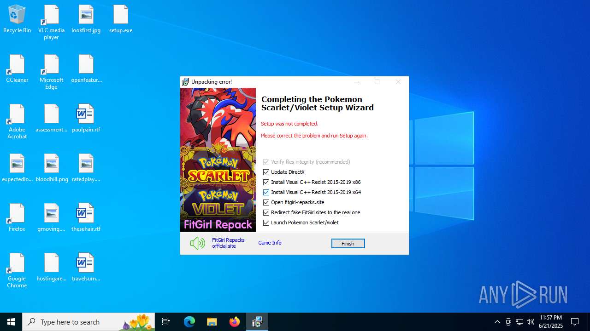Screen dimensions: 590x331
Task: Open Firefox from the taskbar
Action: pyautogui.click(x=235, y=322)
